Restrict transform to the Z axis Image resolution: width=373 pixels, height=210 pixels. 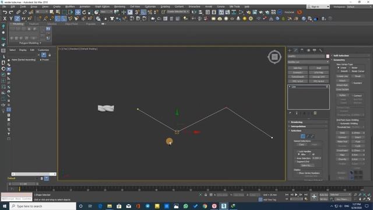(17, 18)
